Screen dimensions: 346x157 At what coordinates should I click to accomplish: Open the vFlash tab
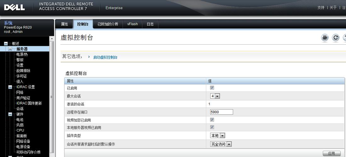(132, 24)
